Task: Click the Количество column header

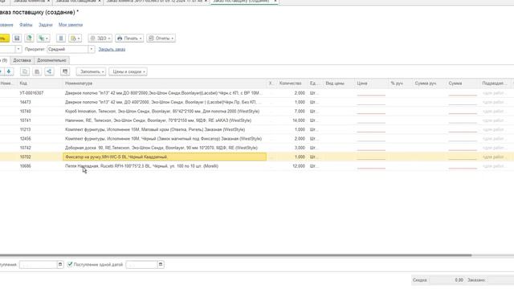Action: [x=292, y=83]
